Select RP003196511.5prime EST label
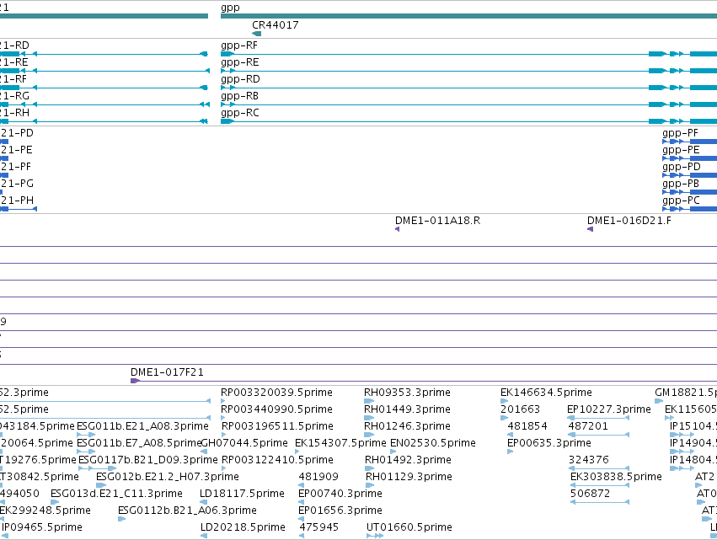717x540 pixels. (277, 426)
